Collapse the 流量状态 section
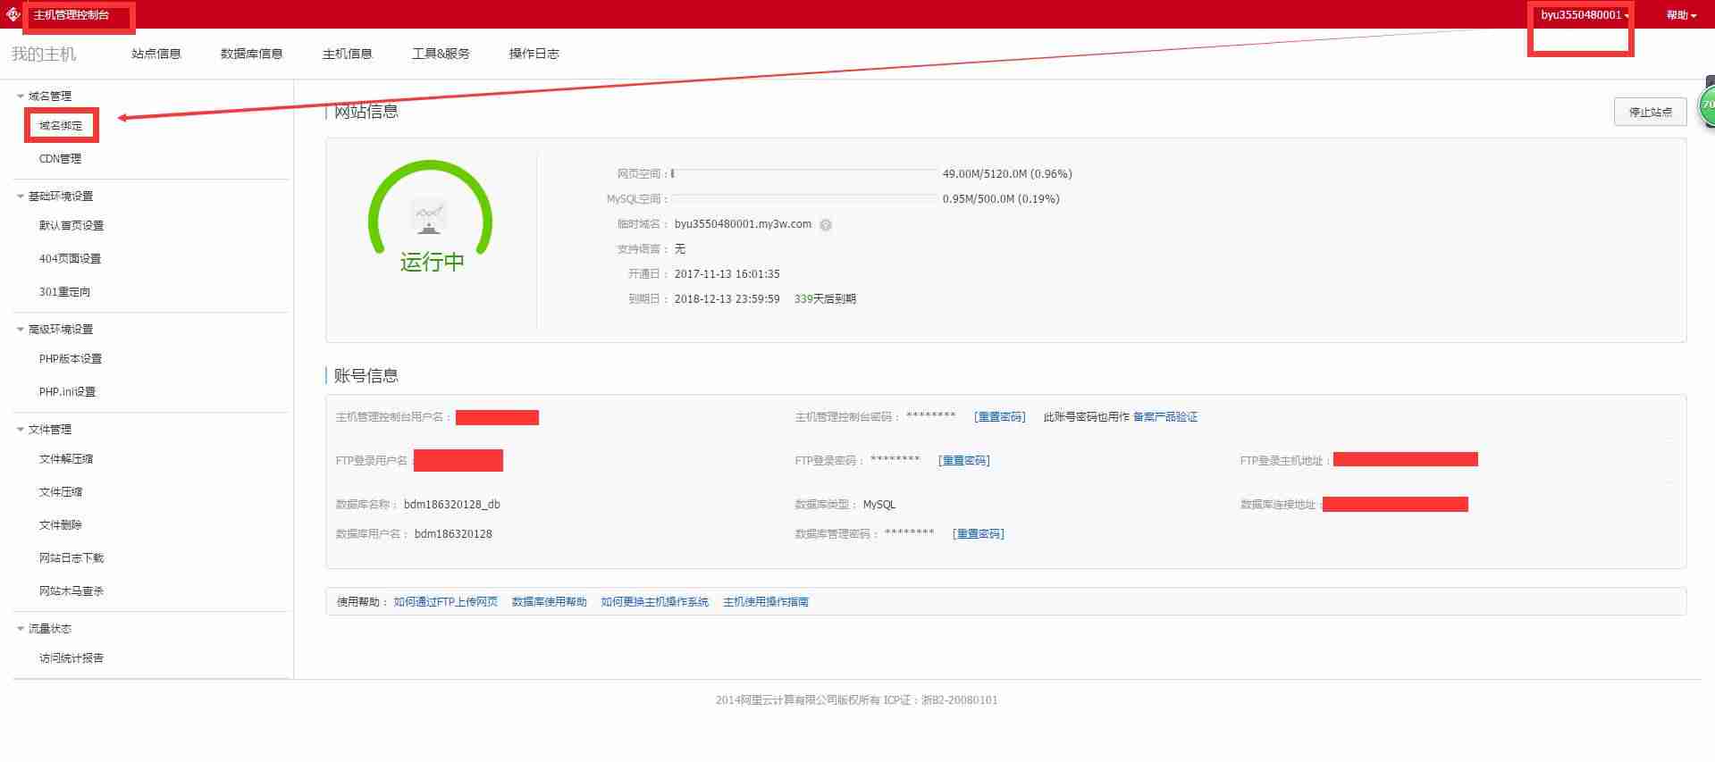Screen dimensions: 1715x762 pos(21,628)
